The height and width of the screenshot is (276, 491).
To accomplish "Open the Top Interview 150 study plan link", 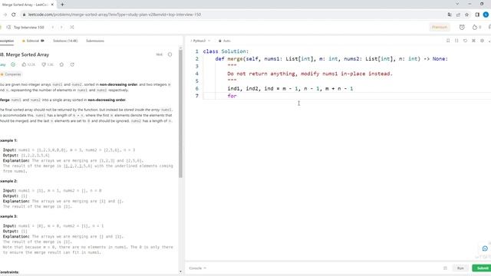I will 29,28.
